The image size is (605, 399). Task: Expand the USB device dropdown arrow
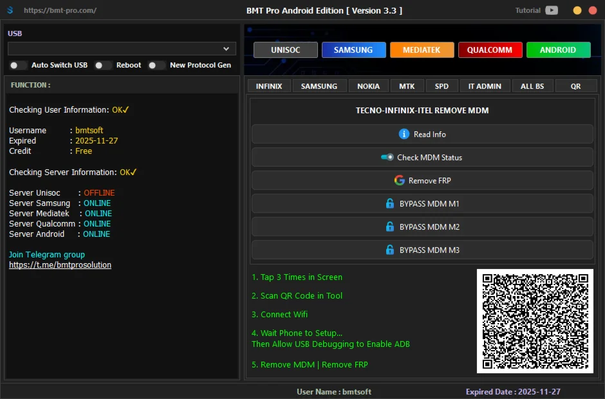[x=226, y=49]
